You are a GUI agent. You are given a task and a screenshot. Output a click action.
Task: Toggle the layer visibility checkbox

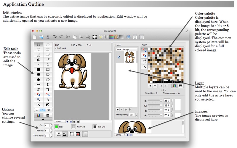point(119,57)
